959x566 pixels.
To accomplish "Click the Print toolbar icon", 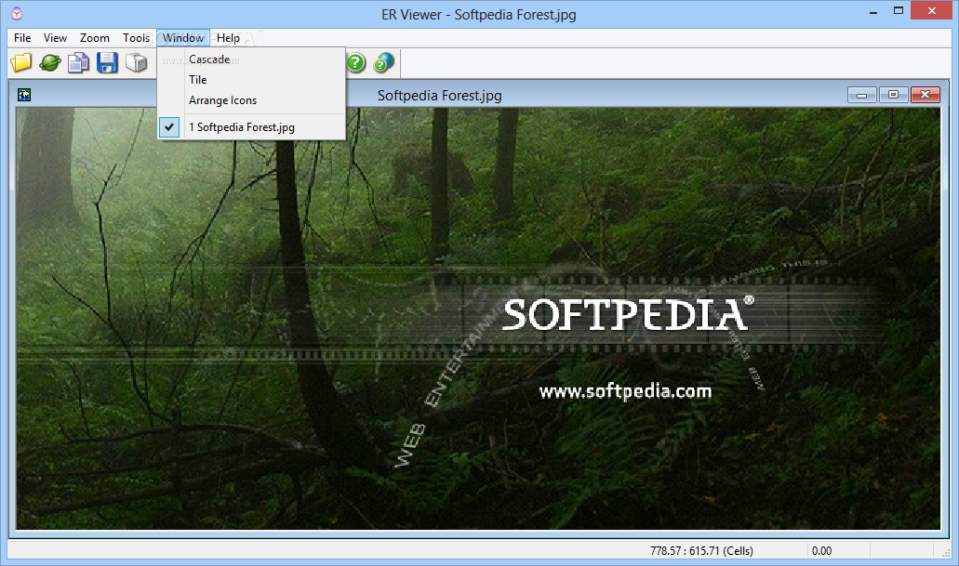I will [137, 62].
